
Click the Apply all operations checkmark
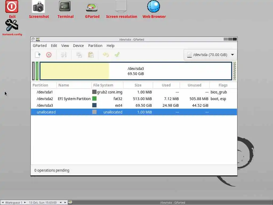pos(117,55)
